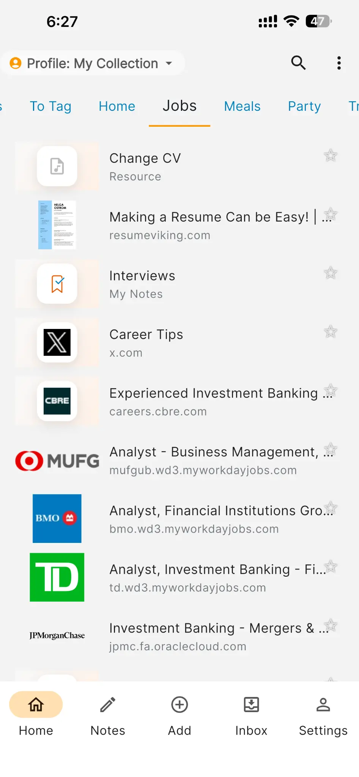This screenshot has width=359, height=777.
Task: Toggle favorite star for Interviews
Action: click(331, 273)
